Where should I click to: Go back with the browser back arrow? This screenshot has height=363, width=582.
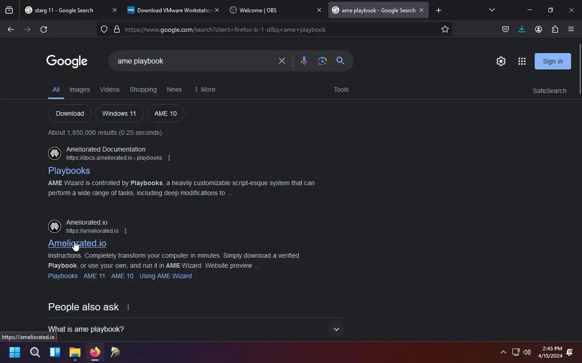pos(11,29)
